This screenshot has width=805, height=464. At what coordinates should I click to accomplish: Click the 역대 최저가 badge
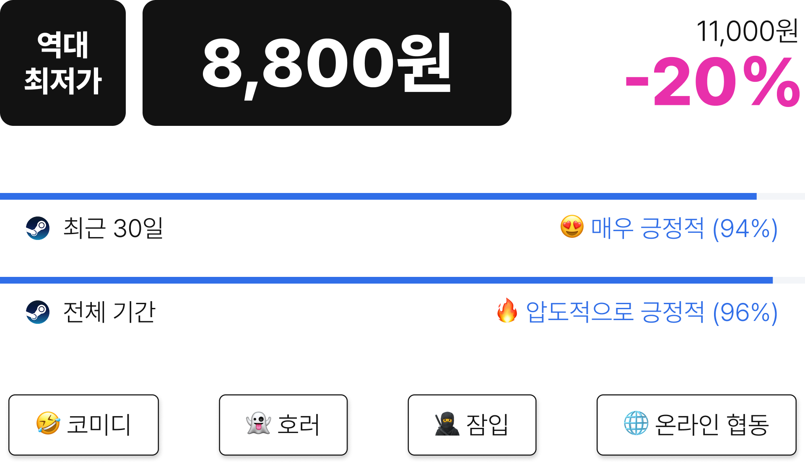(x=63, y=63)
